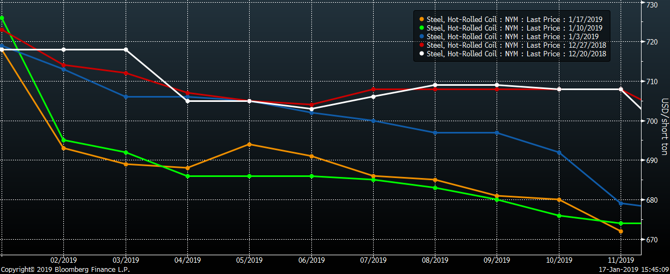
Task: Click the blue data point at 10/2019
Action: (x=559, y=153)
